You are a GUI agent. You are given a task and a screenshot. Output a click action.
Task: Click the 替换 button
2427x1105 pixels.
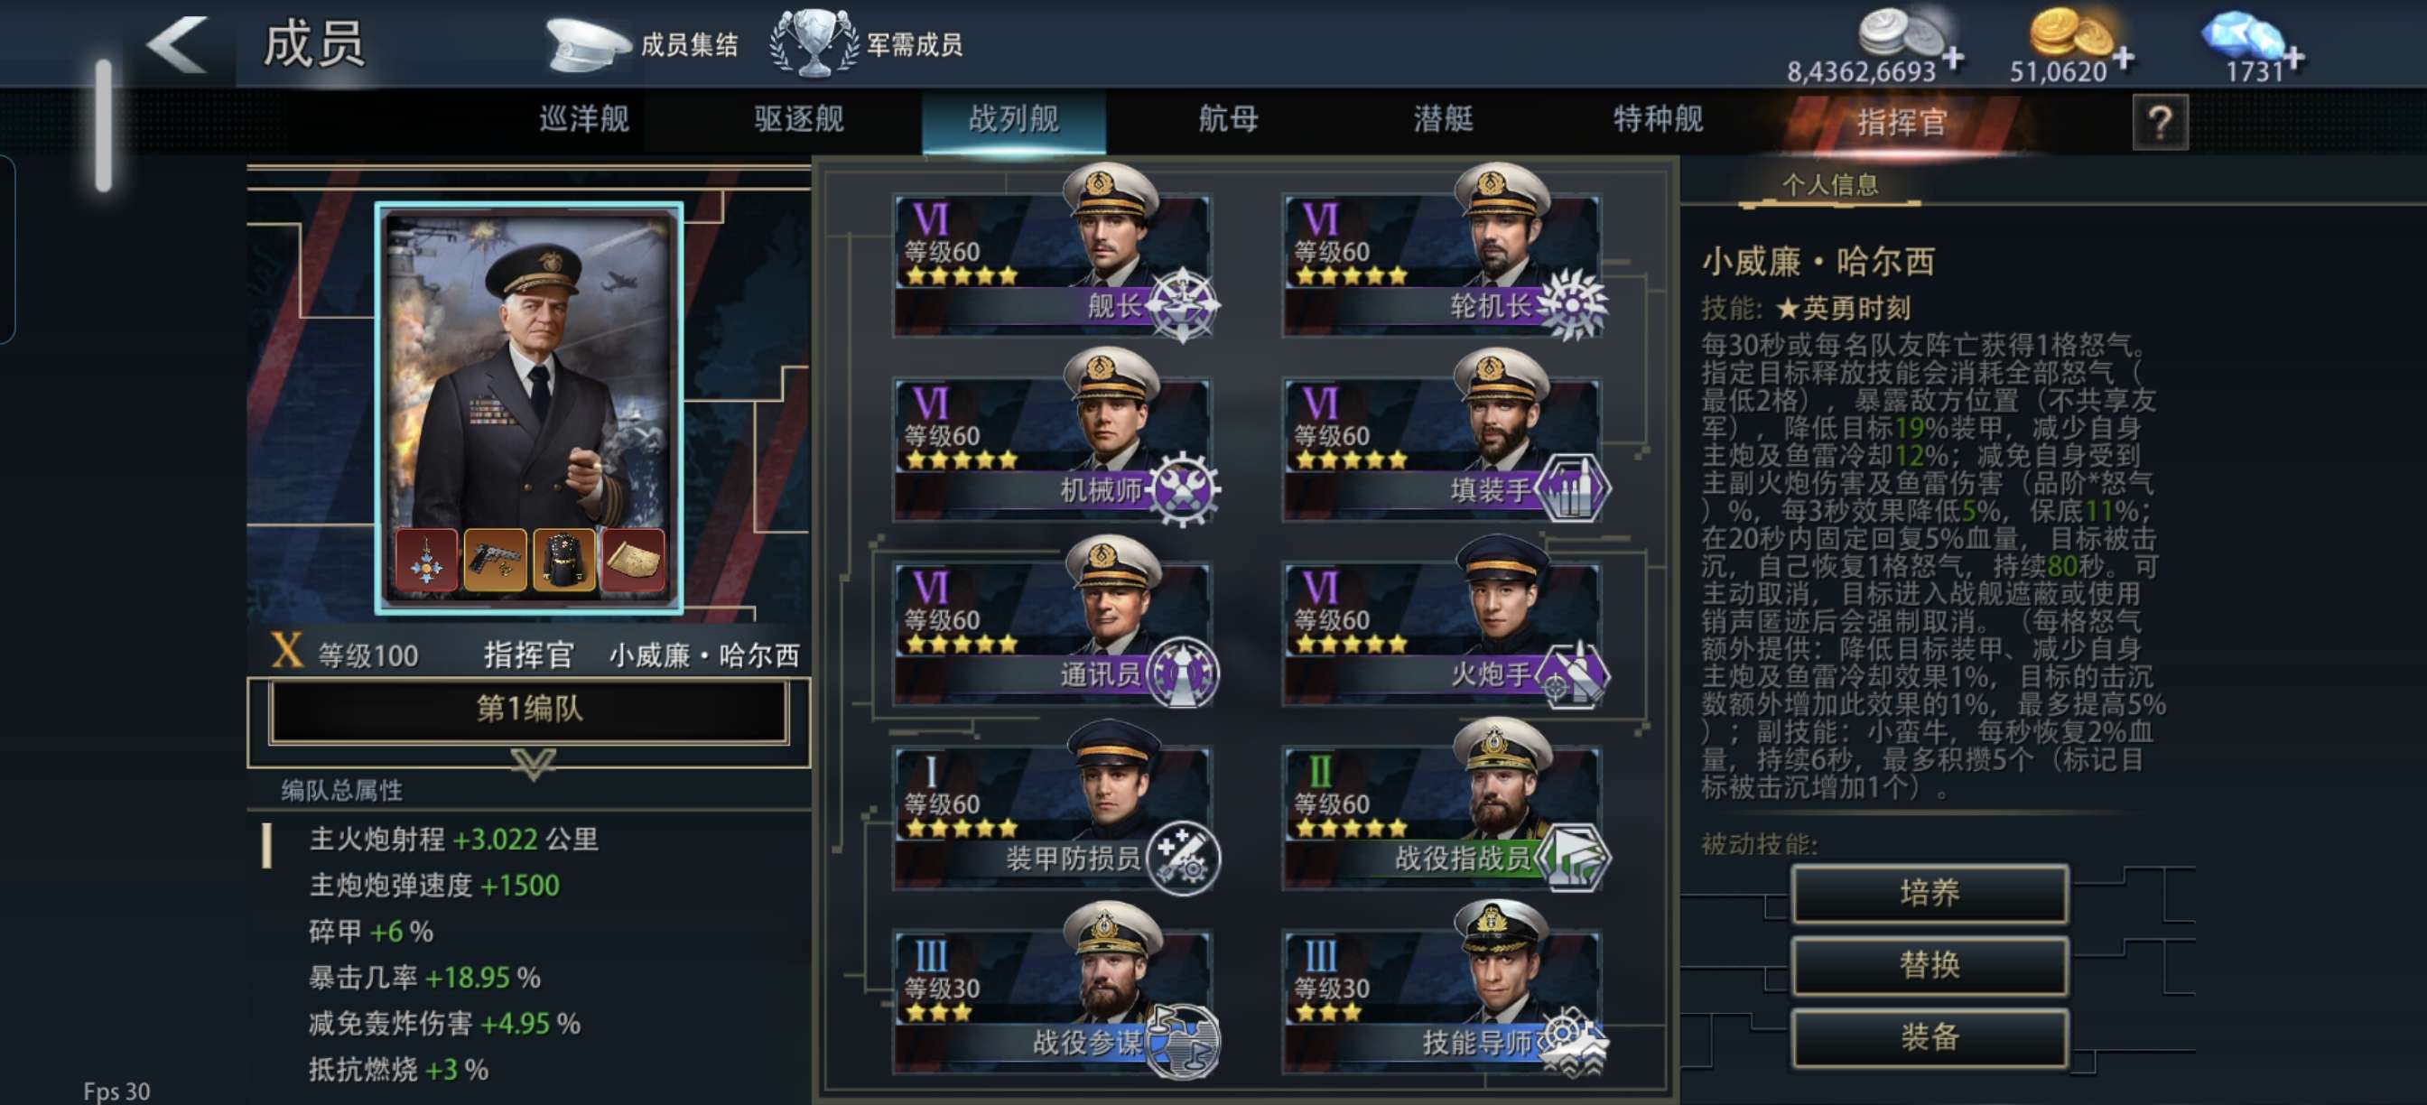1930,965
